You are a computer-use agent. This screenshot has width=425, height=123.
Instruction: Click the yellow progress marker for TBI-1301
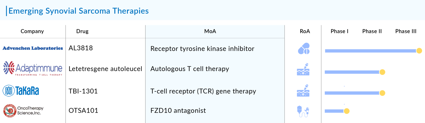[x=382, y=93]
